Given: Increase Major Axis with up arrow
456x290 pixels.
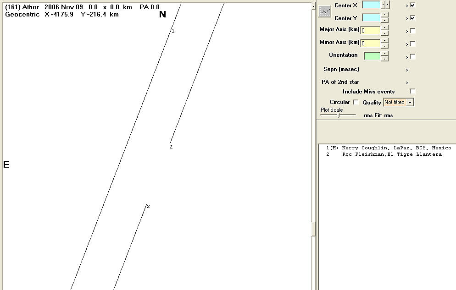Looking at the screenshot, I should 384,28.
